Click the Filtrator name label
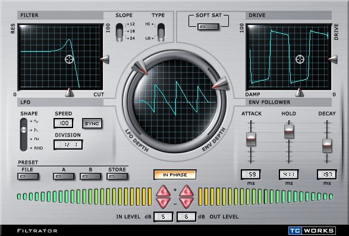Image resolution: width=349 pixels, height=236 pixels. coord(37,231)
